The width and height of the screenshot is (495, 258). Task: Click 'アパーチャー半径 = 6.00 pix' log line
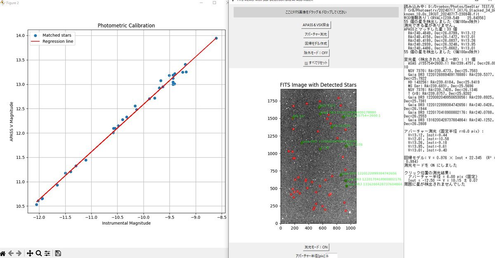click(x=443, y=177)
